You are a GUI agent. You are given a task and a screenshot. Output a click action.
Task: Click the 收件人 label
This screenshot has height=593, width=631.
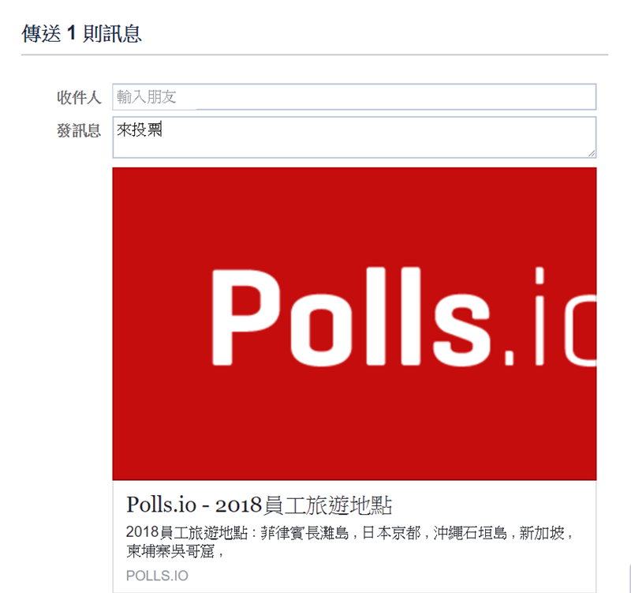click(x=79, y=97)
